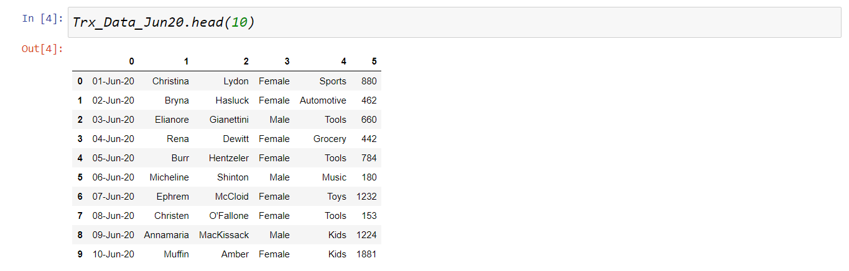The width and height of the screenshot is (849, 271).
Task: Click the MacKissack surname cell
Action: coord(224,235)
